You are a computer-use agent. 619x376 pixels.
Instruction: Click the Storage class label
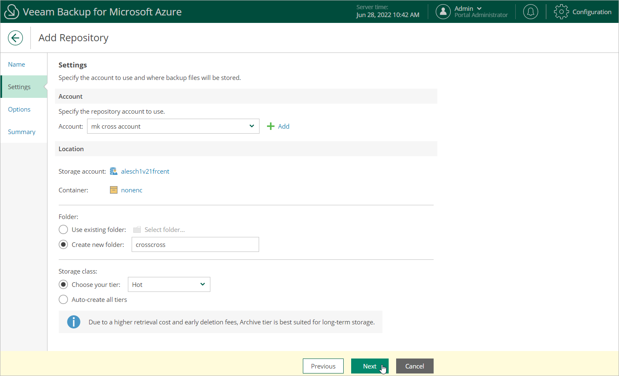coord(78,271)
